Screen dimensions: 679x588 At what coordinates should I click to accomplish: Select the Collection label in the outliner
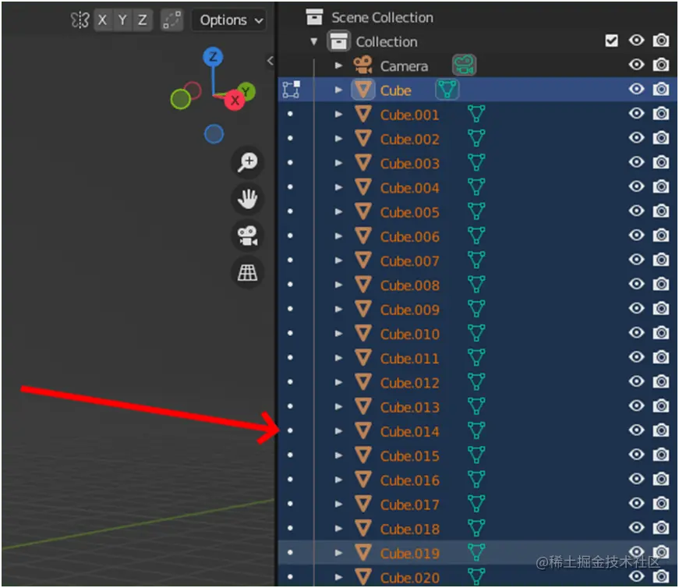click(387, 41)
